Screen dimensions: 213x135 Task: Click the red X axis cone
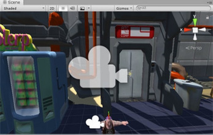(x=188, y=30)
